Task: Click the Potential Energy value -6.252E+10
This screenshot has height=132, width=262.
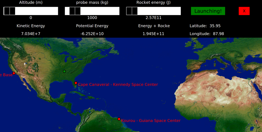Action: click(92, 34)
